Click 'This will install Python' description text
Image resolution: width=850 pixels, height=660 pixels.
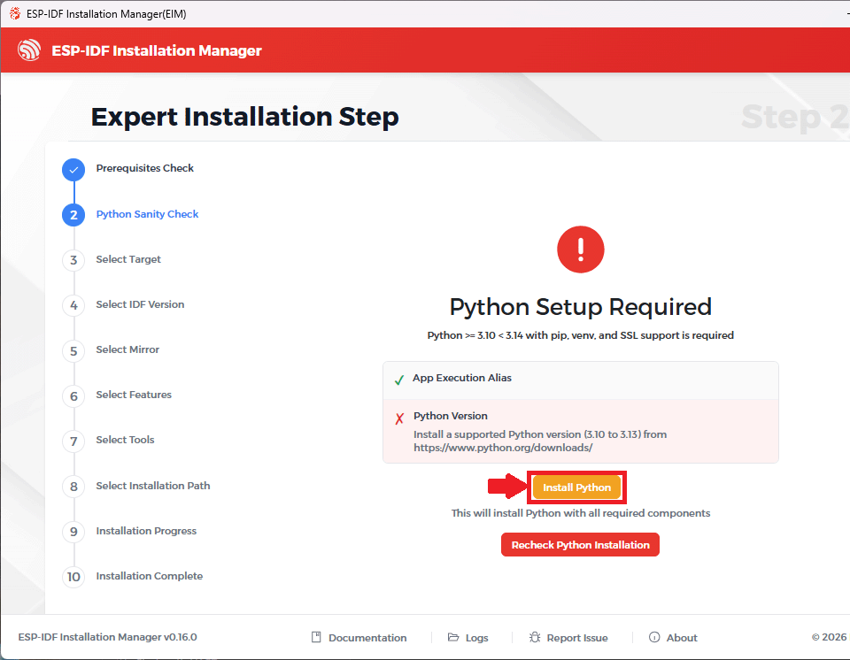click(x=581, y=513)
